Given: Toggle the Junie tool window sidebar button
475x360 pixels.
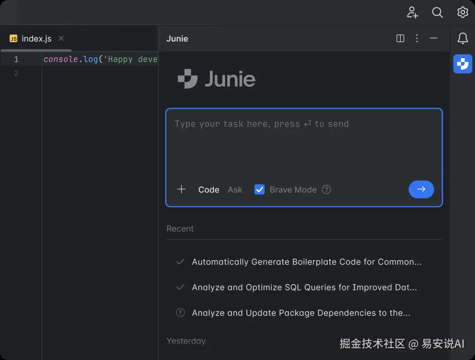Looking at the screenshot, I should (x=463, y=64).
